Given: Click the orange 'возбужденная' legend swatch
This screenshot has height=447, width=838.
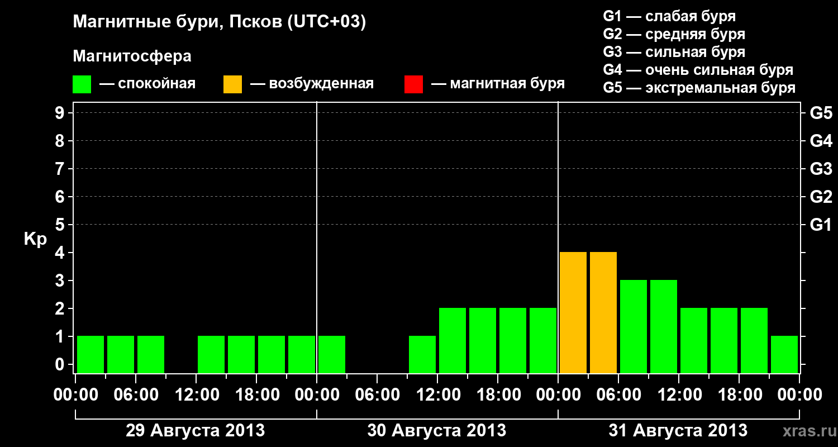Looking at the screenshot, I should [x=232, y=84].
